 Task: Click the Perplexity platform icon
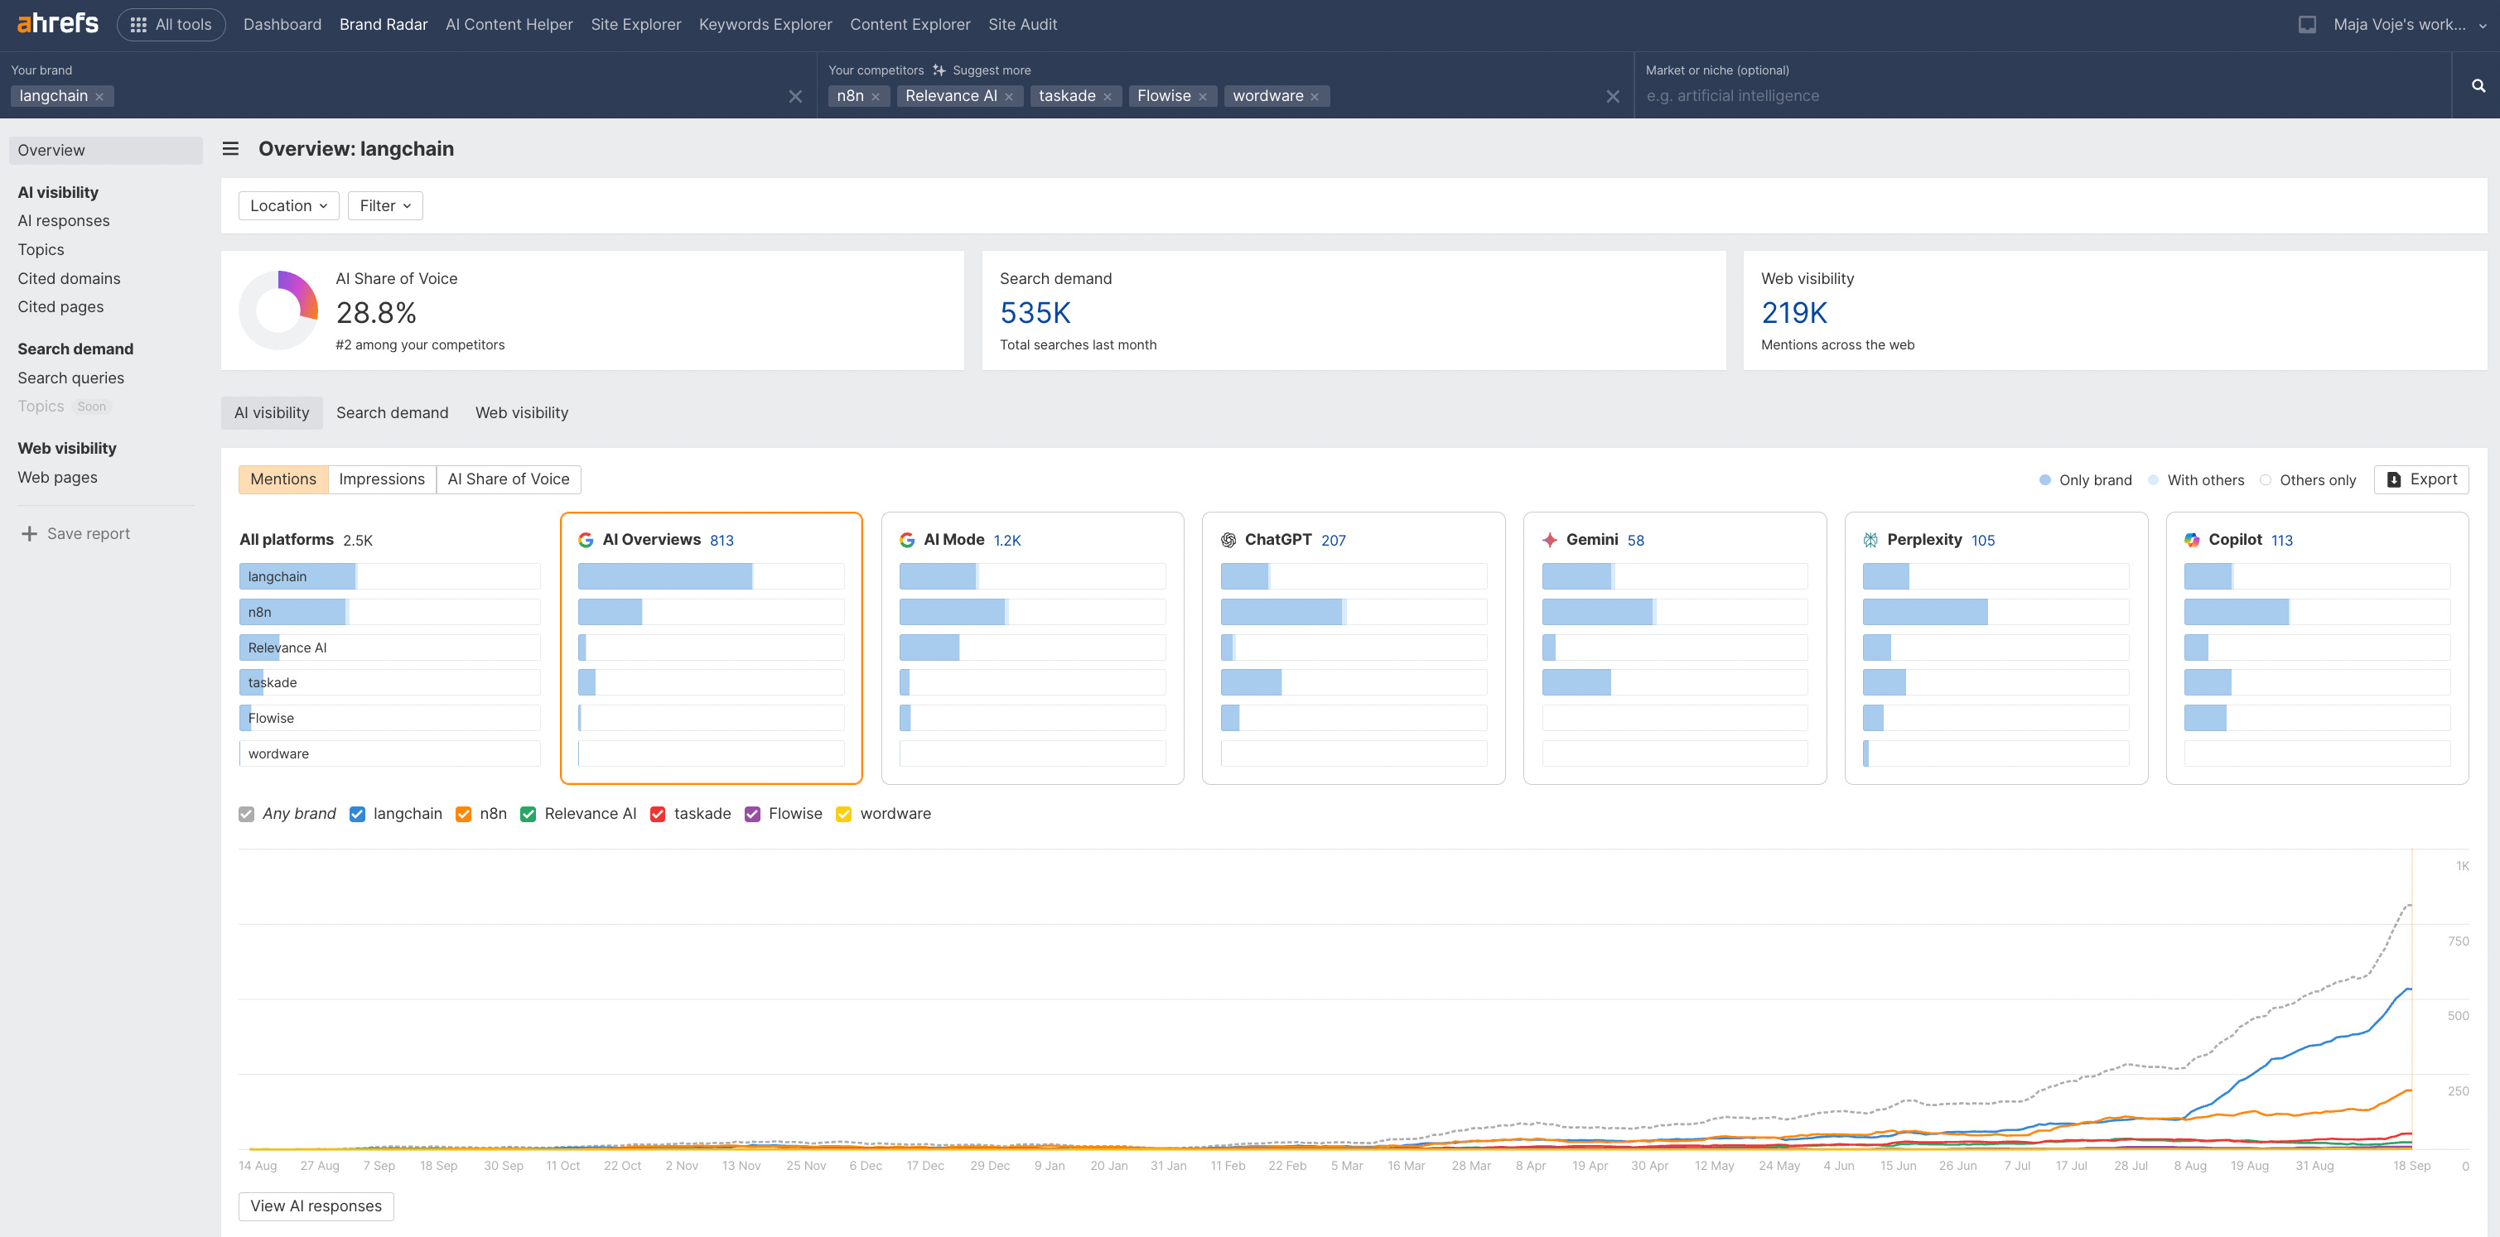pos(1870,540)
